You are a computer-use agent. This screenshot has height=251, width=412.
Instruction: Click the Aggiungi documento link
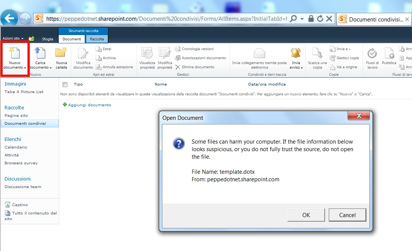[x=89, y=105]
